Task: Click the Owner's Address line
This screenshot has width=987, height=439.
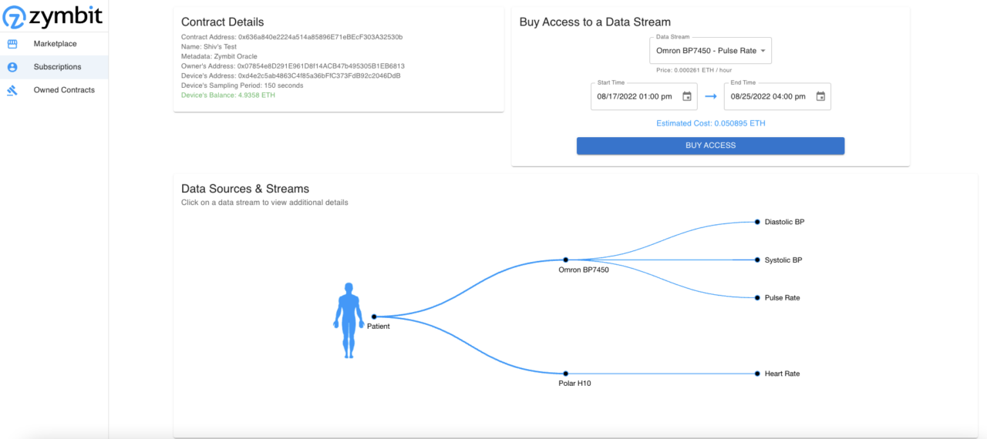Action: tap(293, 66)
